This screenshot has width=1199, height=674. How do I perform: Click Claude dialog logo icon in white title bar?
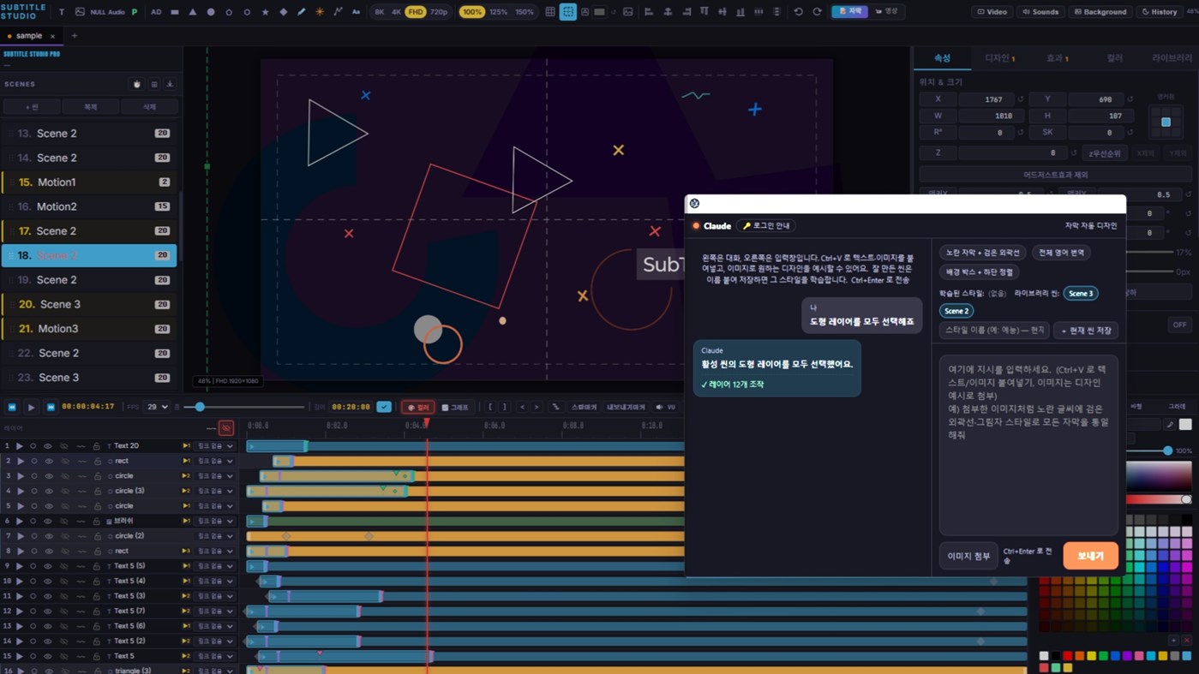point(695,203)
